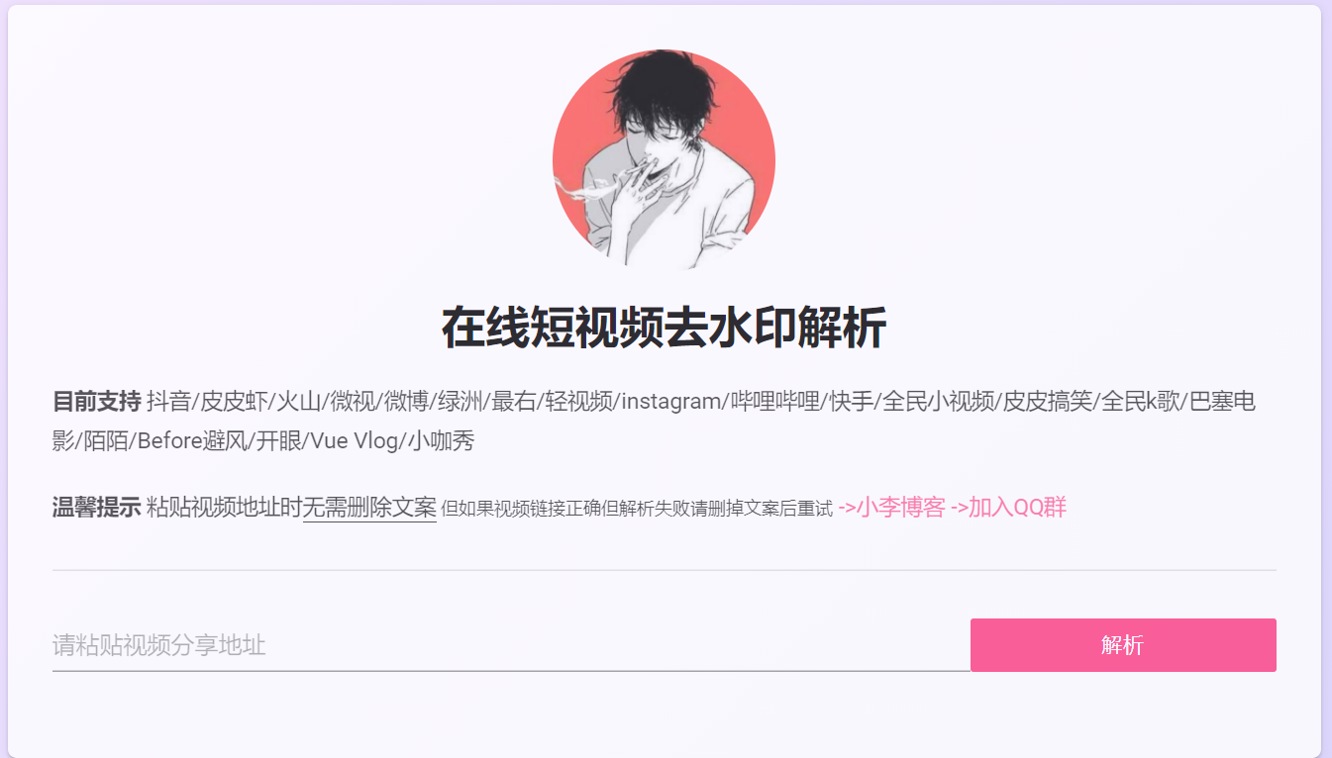The image size is (1332, 758).
Task: Open the ->小李博客 link
Action: (891, 508)
